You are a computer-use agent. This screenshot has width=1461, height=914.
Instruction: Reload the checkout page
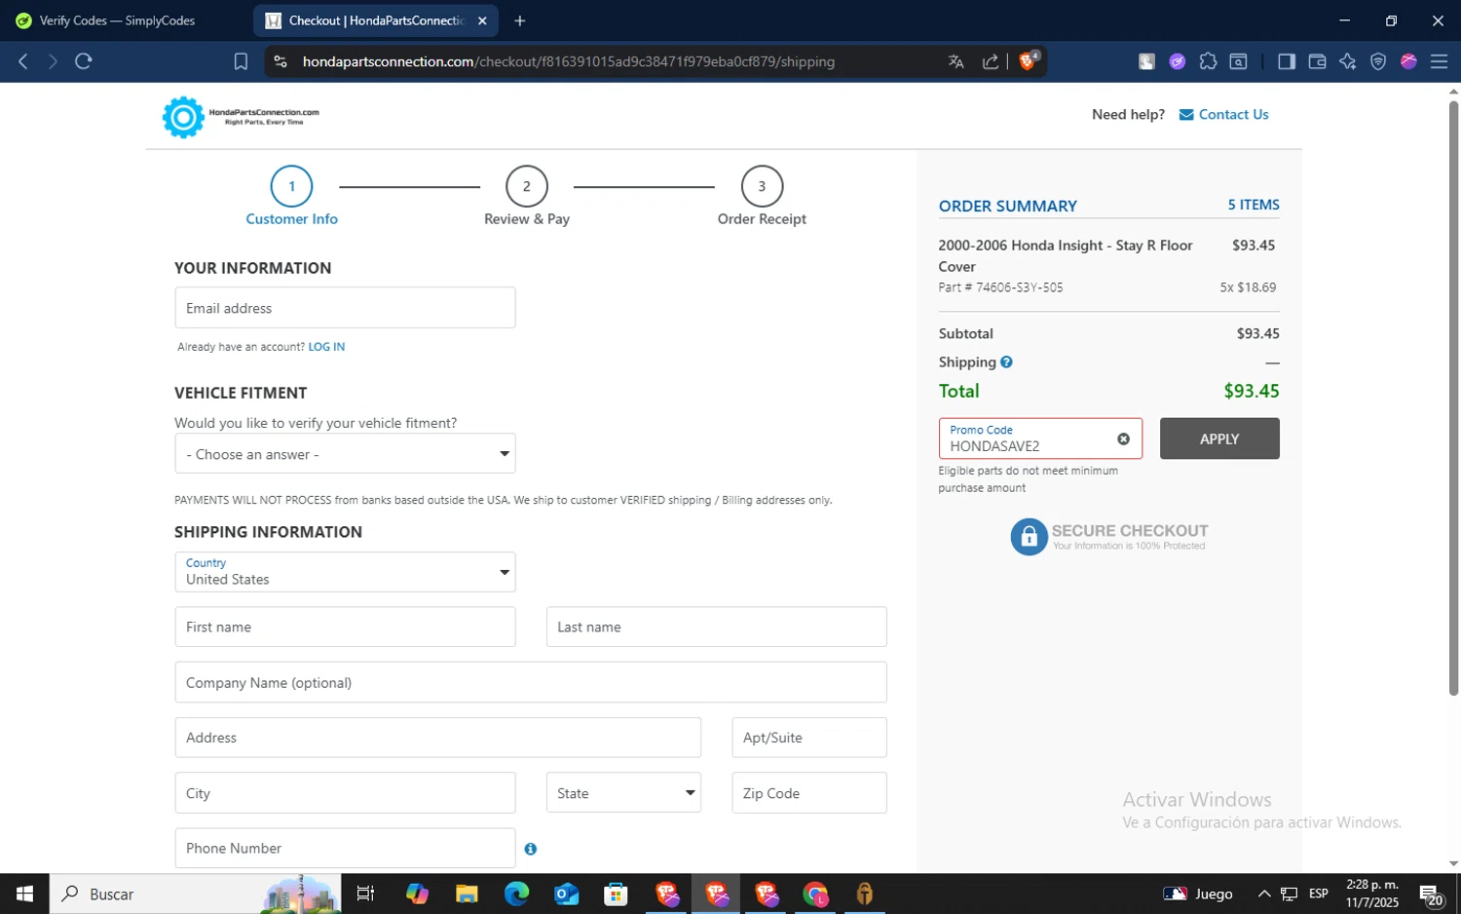coord(84,61)
